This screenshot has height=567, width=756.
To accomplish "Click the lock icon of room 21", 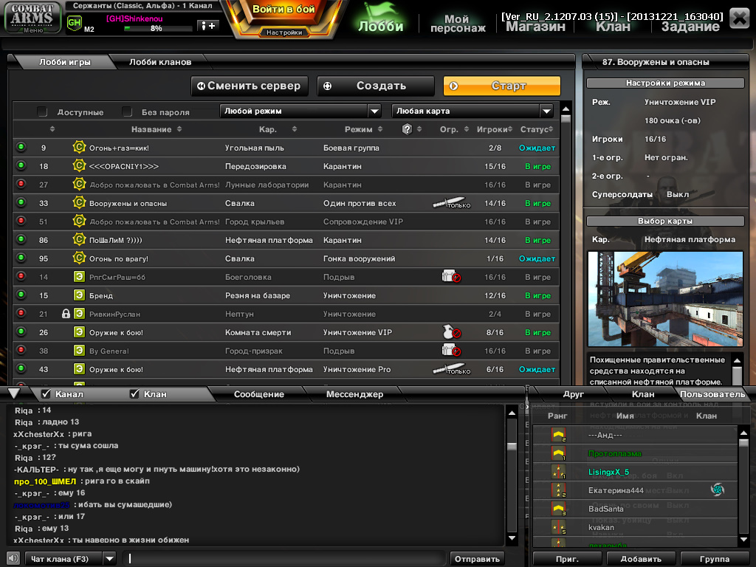I will (x=66, y=314).
